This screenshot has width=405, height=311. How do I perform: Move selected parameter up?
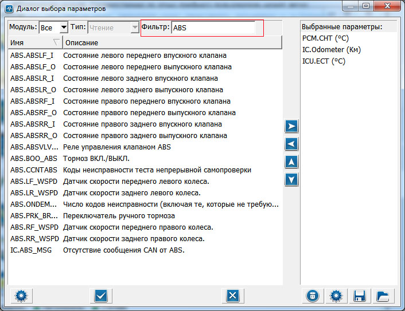pos(291,162)
